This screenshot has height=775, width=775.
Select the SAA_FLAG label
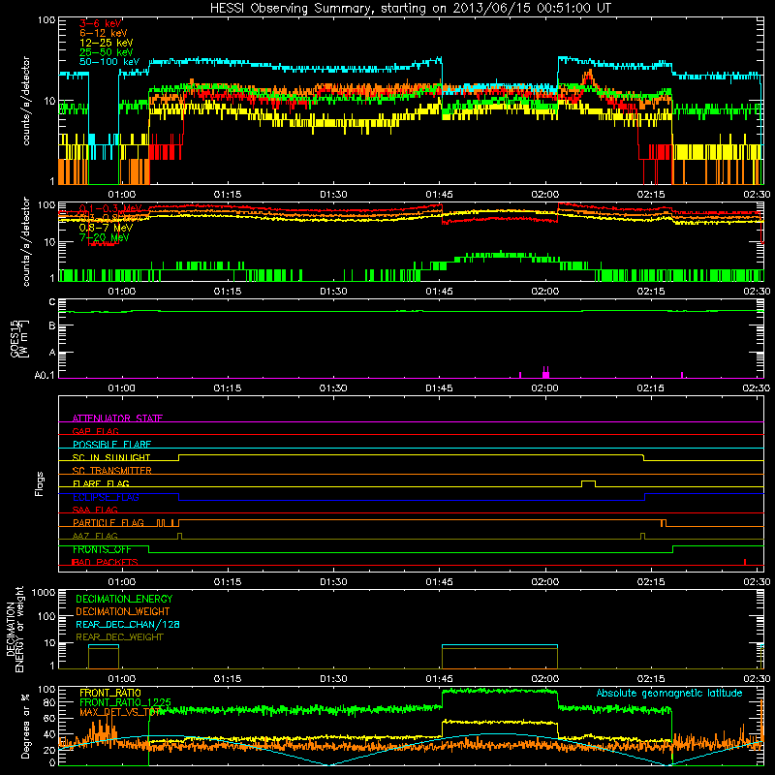click(x=95, y=510)
